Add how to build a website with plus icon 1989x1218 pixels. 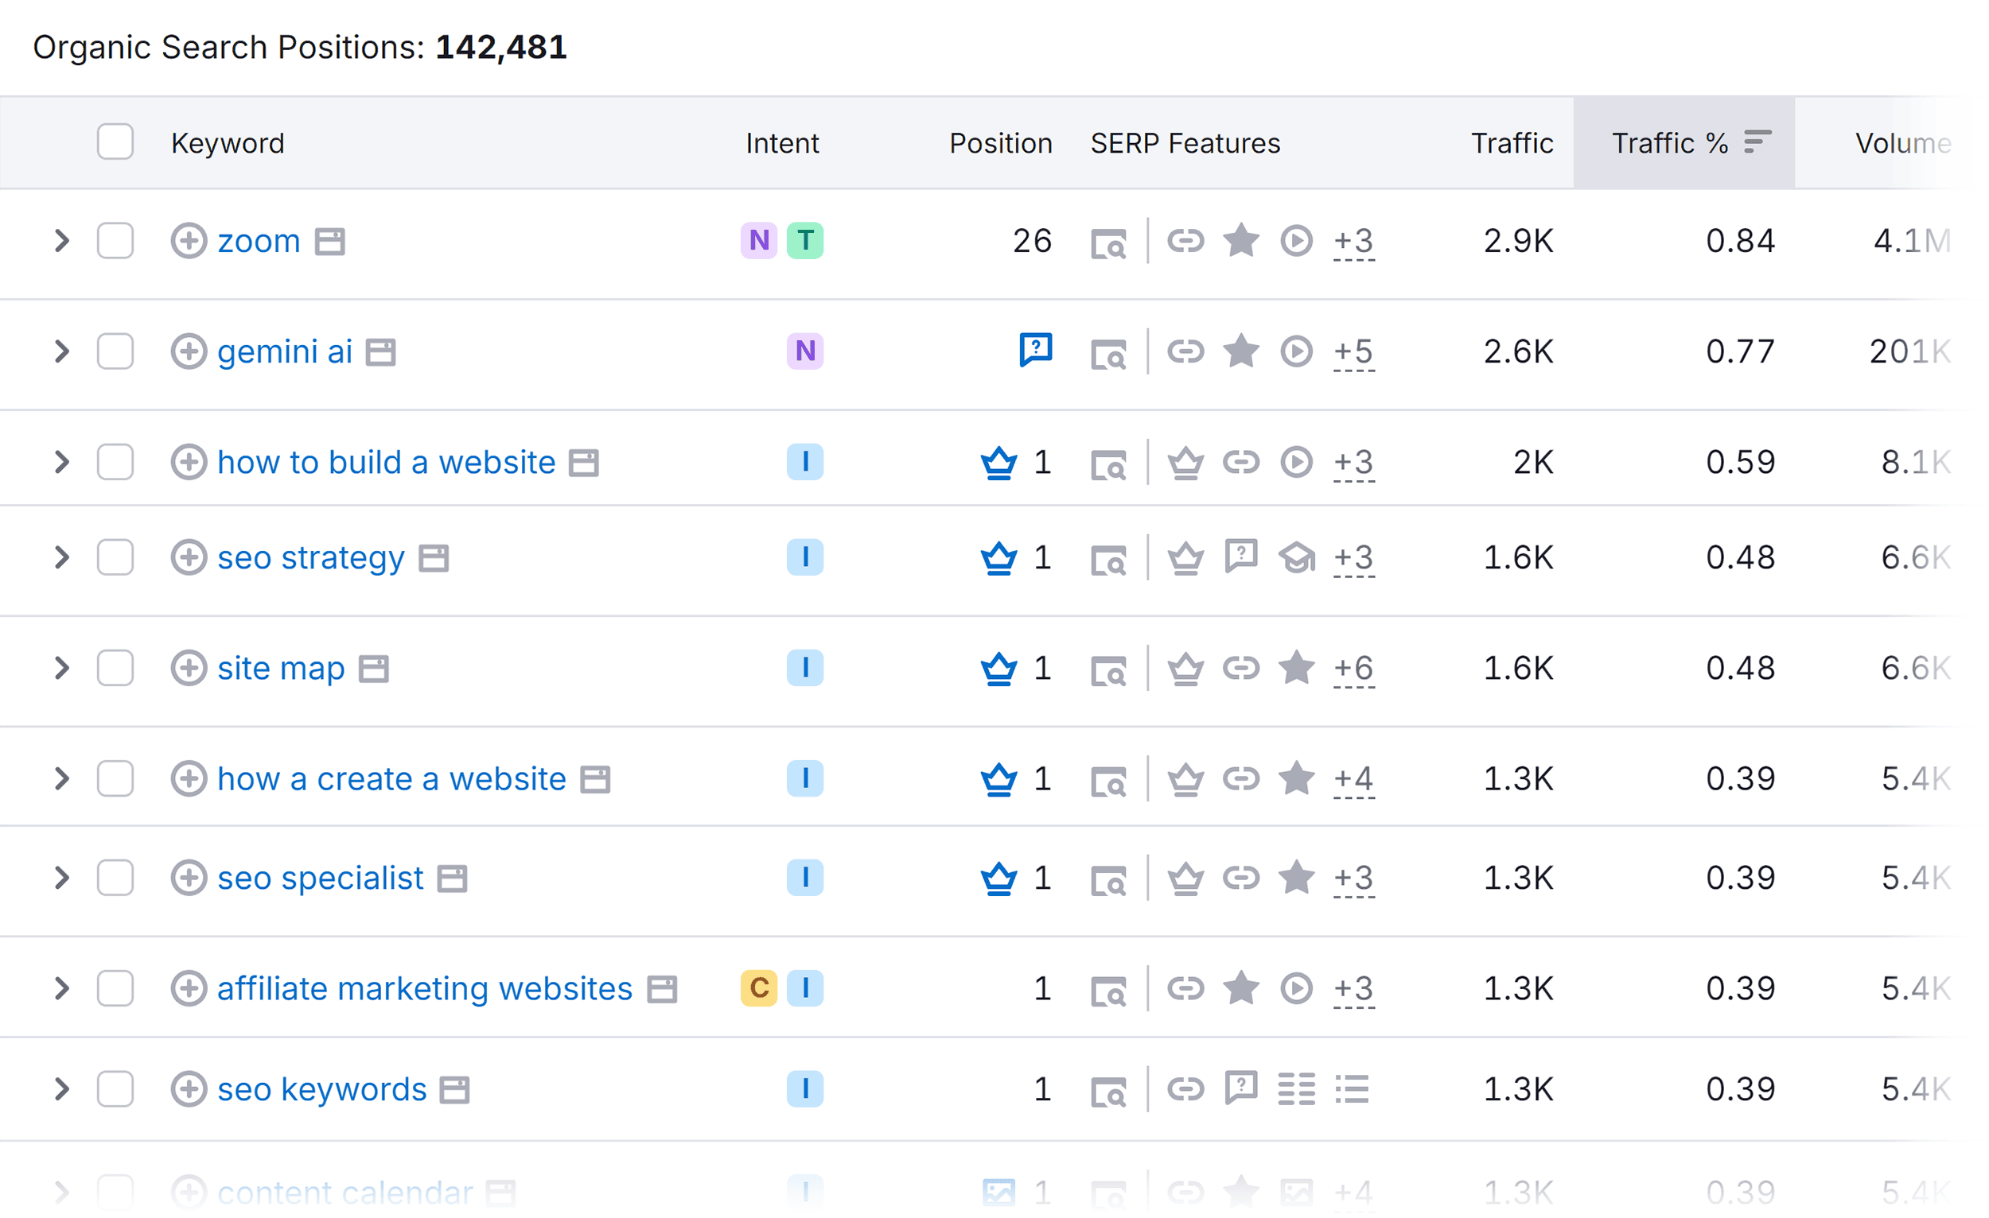(x=188, y=462)
